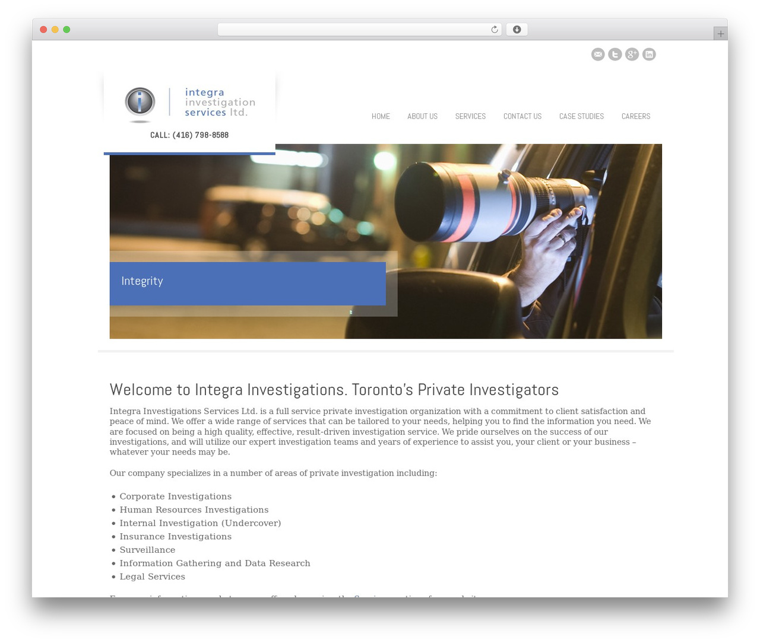
Task: Click the Surveillance list item
Action: [x=147, y=550]
